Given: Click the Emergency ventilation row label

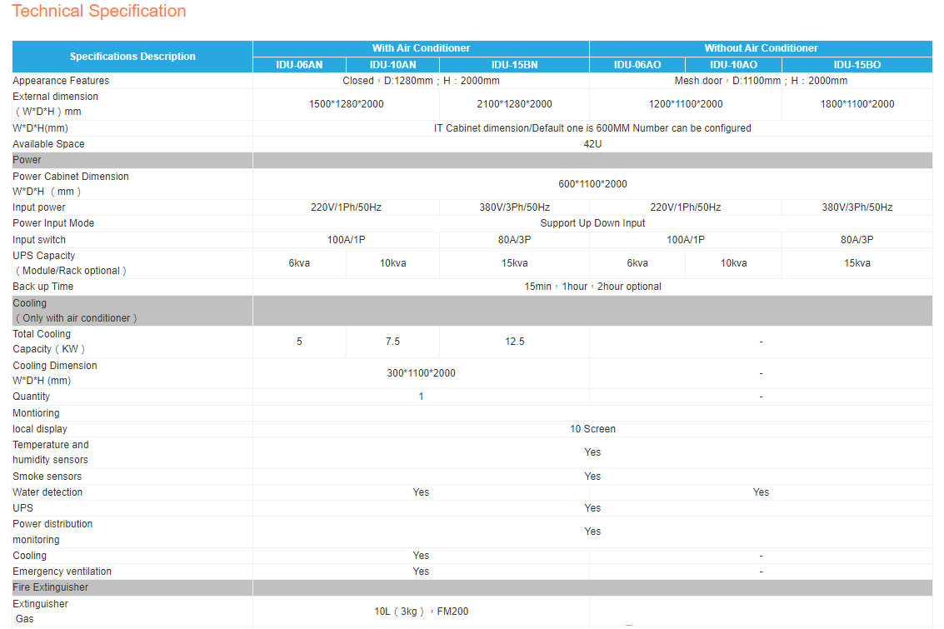Looking at the screenshot, I should pyautogui.click(x=62, y=572).
